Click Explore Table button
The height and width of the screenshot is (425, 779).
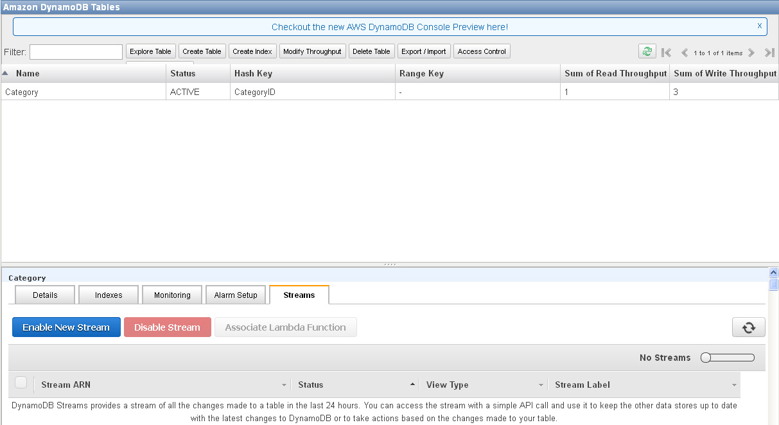pyautogui.click(x=150, y=51)
